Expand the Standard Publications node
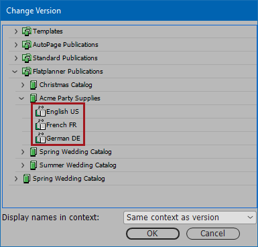 pyautogui.click(x=16, y=58)
